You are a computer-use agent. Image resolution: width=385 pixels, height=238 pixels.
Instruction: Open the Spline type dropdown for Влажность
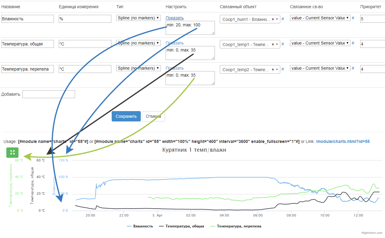138,18
